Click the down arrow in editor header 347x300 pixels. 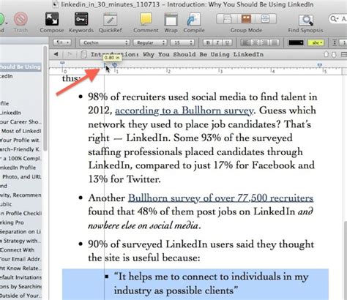click(334, 54)
